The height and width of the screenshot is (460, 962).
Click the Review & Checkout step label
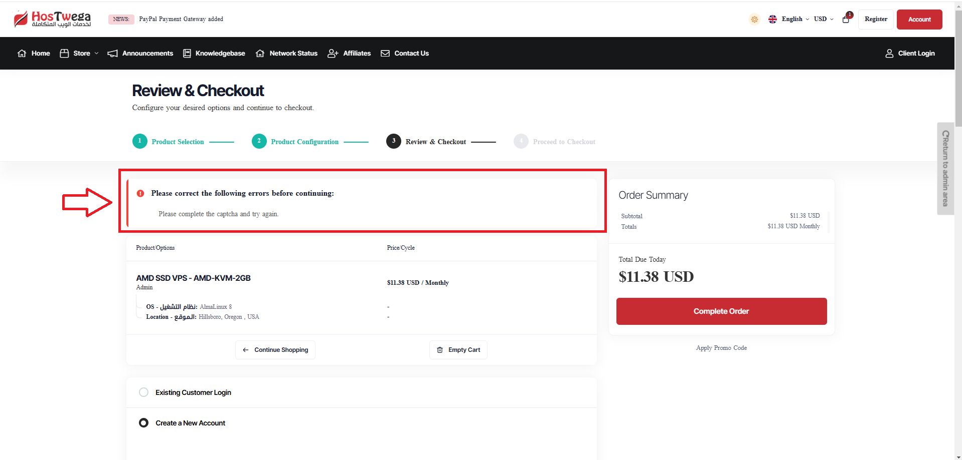435,142
